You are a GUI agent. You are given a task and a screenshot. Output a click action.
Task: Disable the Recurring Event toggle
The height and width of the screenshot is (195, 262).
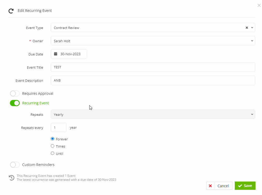pos(15,103)
